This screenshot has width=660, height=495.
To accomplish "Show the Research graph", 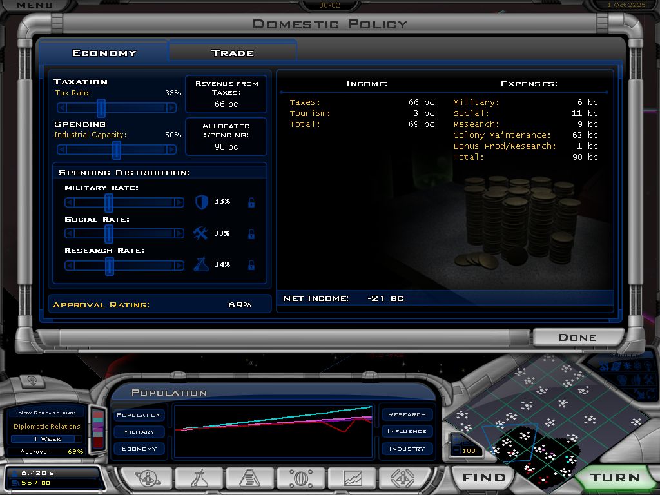I will pyautogui.click(x=407, y=414).
